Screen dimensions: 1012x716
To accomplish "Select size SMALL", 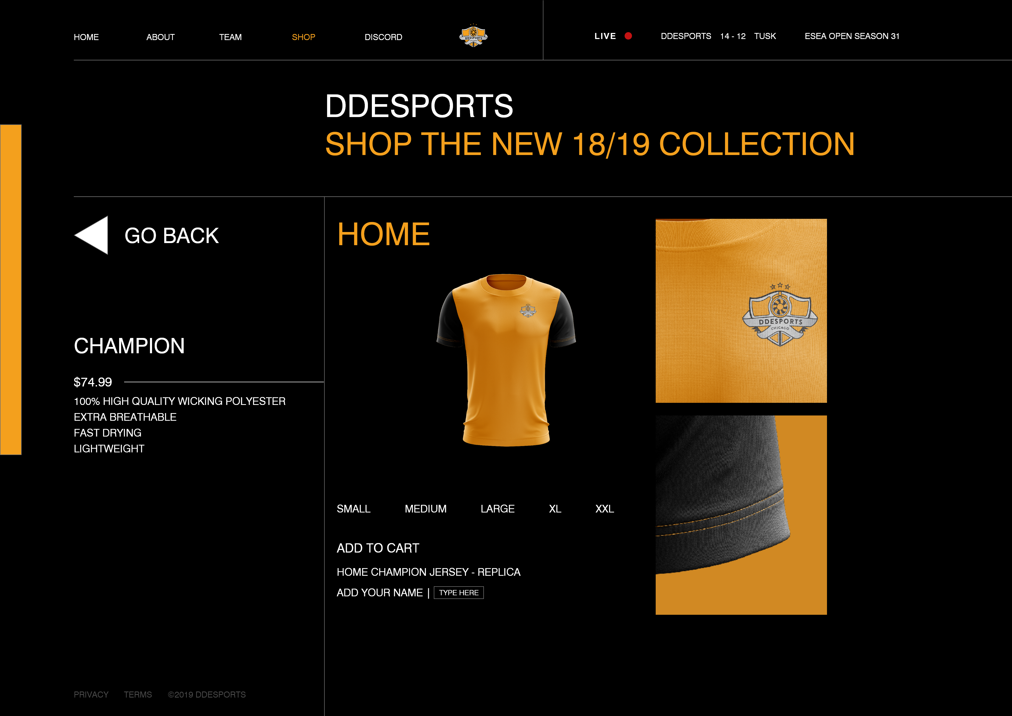I will [x=353, y=509].
